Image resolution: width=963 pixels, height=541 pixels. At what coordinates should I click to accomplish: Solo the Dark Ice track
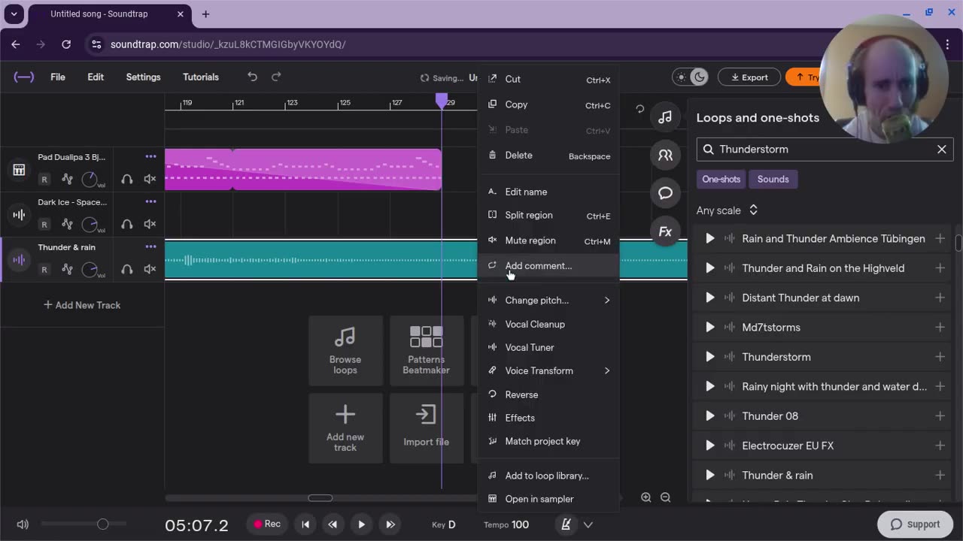127,224
